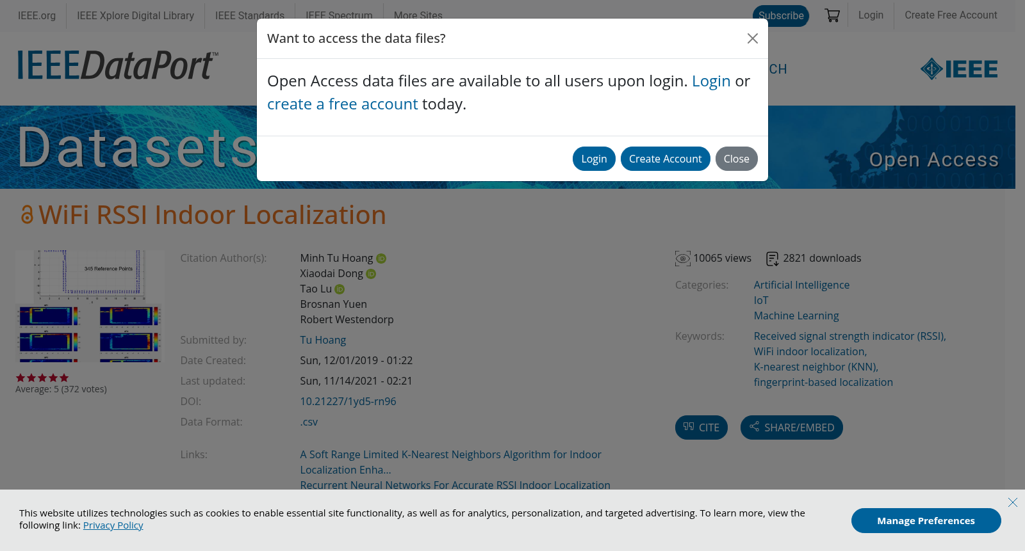The height and width of the screenshot is (551, 1025).
Task: Open 'A Soft Range Limited K-Nearest Neighbors' link
Action: [450, 462]
